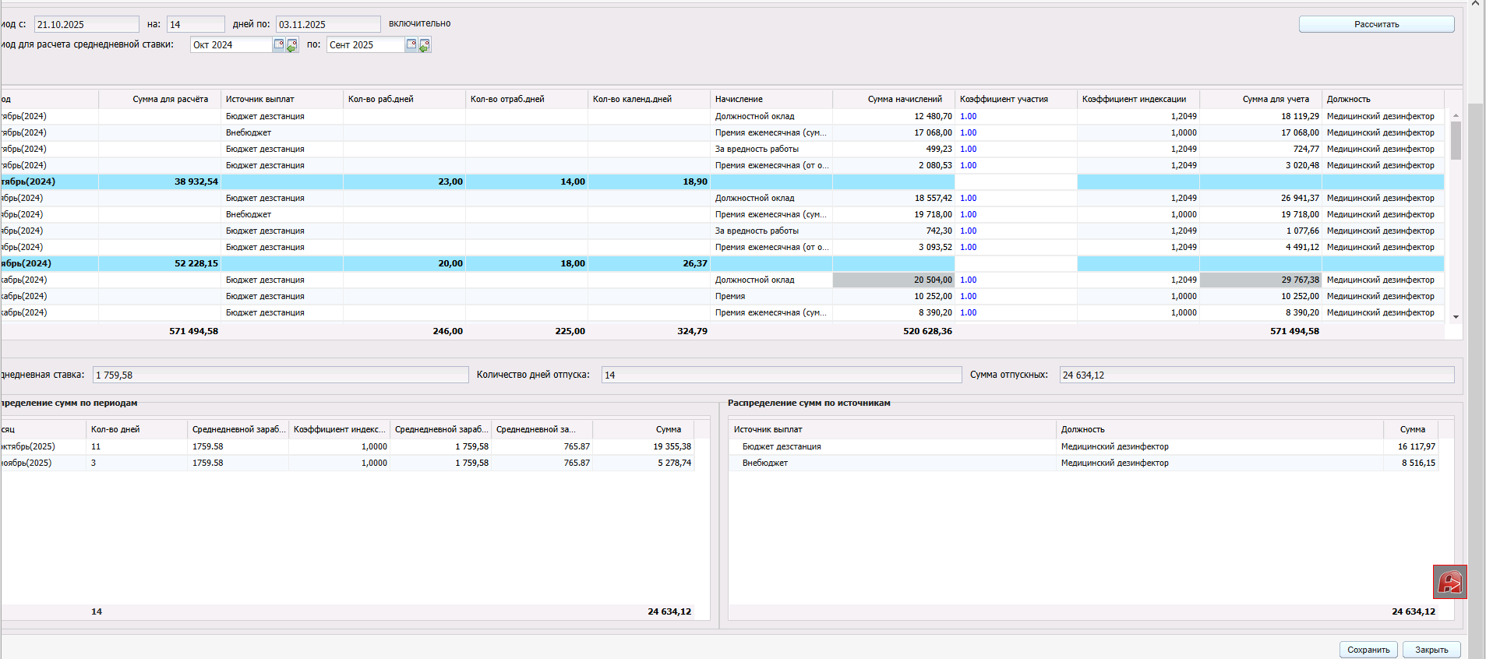Viewport: 1486px width, 659px height.
Task: Click the green-arrow calendar icon next to Сент 2025
Action: 425,45
